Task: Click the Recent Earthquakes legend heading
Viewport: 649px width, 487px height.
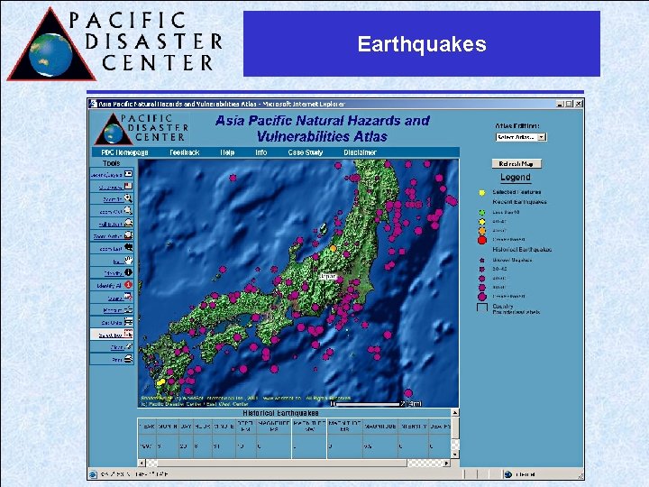Action: click(x=519, y=202)
